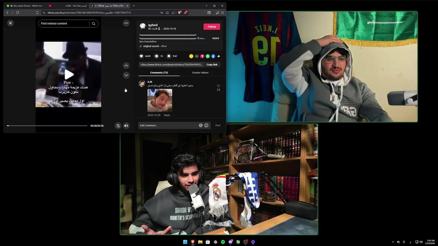438x246 pixels.
Task: Open a new browser tab
Action: [x=134, y=6]
